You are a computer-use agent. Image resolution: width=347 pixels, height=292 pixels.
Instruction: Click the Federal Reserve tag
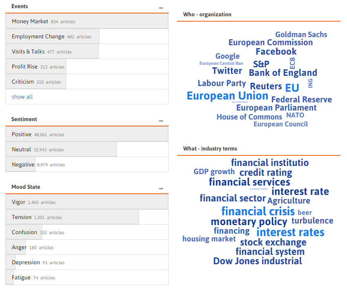coord(302,100)
